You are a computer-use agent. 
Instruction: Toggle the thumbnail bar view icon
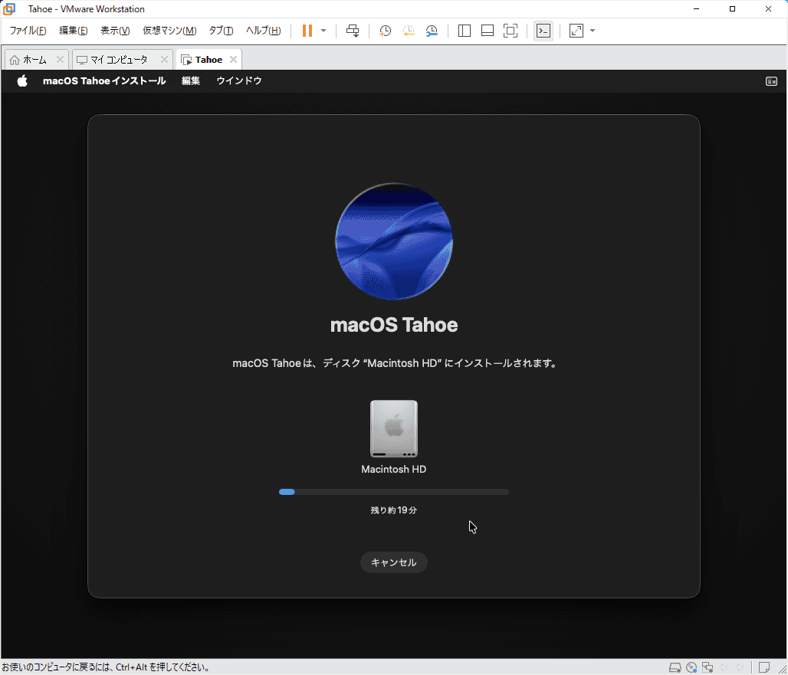[488, 31]
